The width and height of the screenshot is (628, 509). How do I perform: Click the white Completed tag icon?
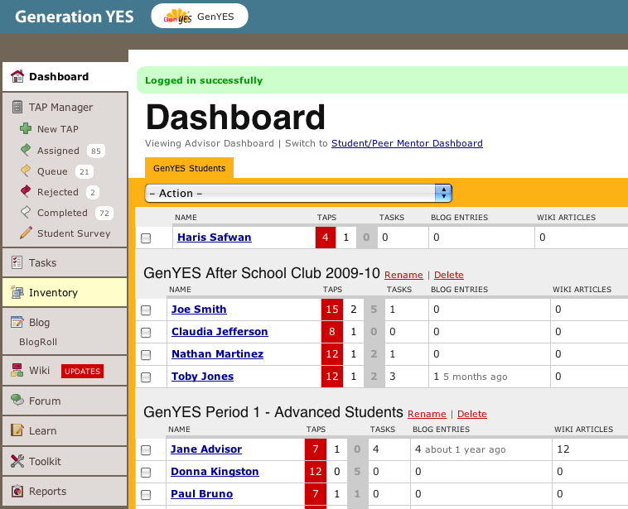tap(26, 212)
